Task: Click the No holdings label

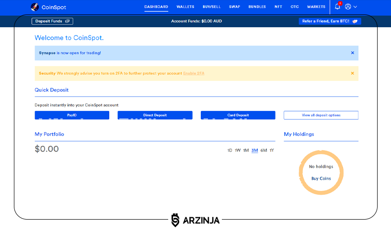Action: click(x=321, y=166)
